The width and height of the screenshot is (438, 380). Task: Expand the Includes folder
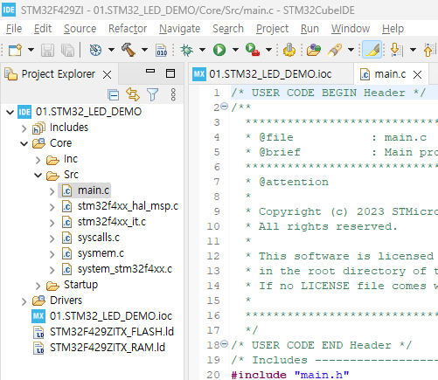point(24,128)
